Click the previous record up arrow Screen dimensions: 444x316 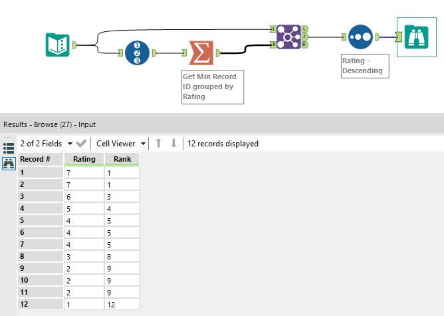pyautogui.click(x=159, y=144)
